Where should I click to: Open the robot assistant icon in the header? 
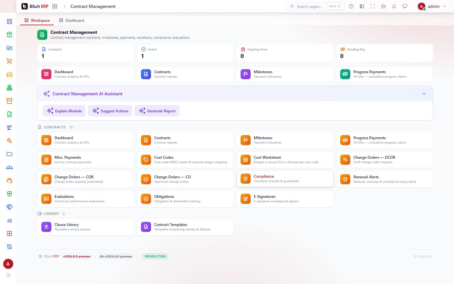point(383,6)
